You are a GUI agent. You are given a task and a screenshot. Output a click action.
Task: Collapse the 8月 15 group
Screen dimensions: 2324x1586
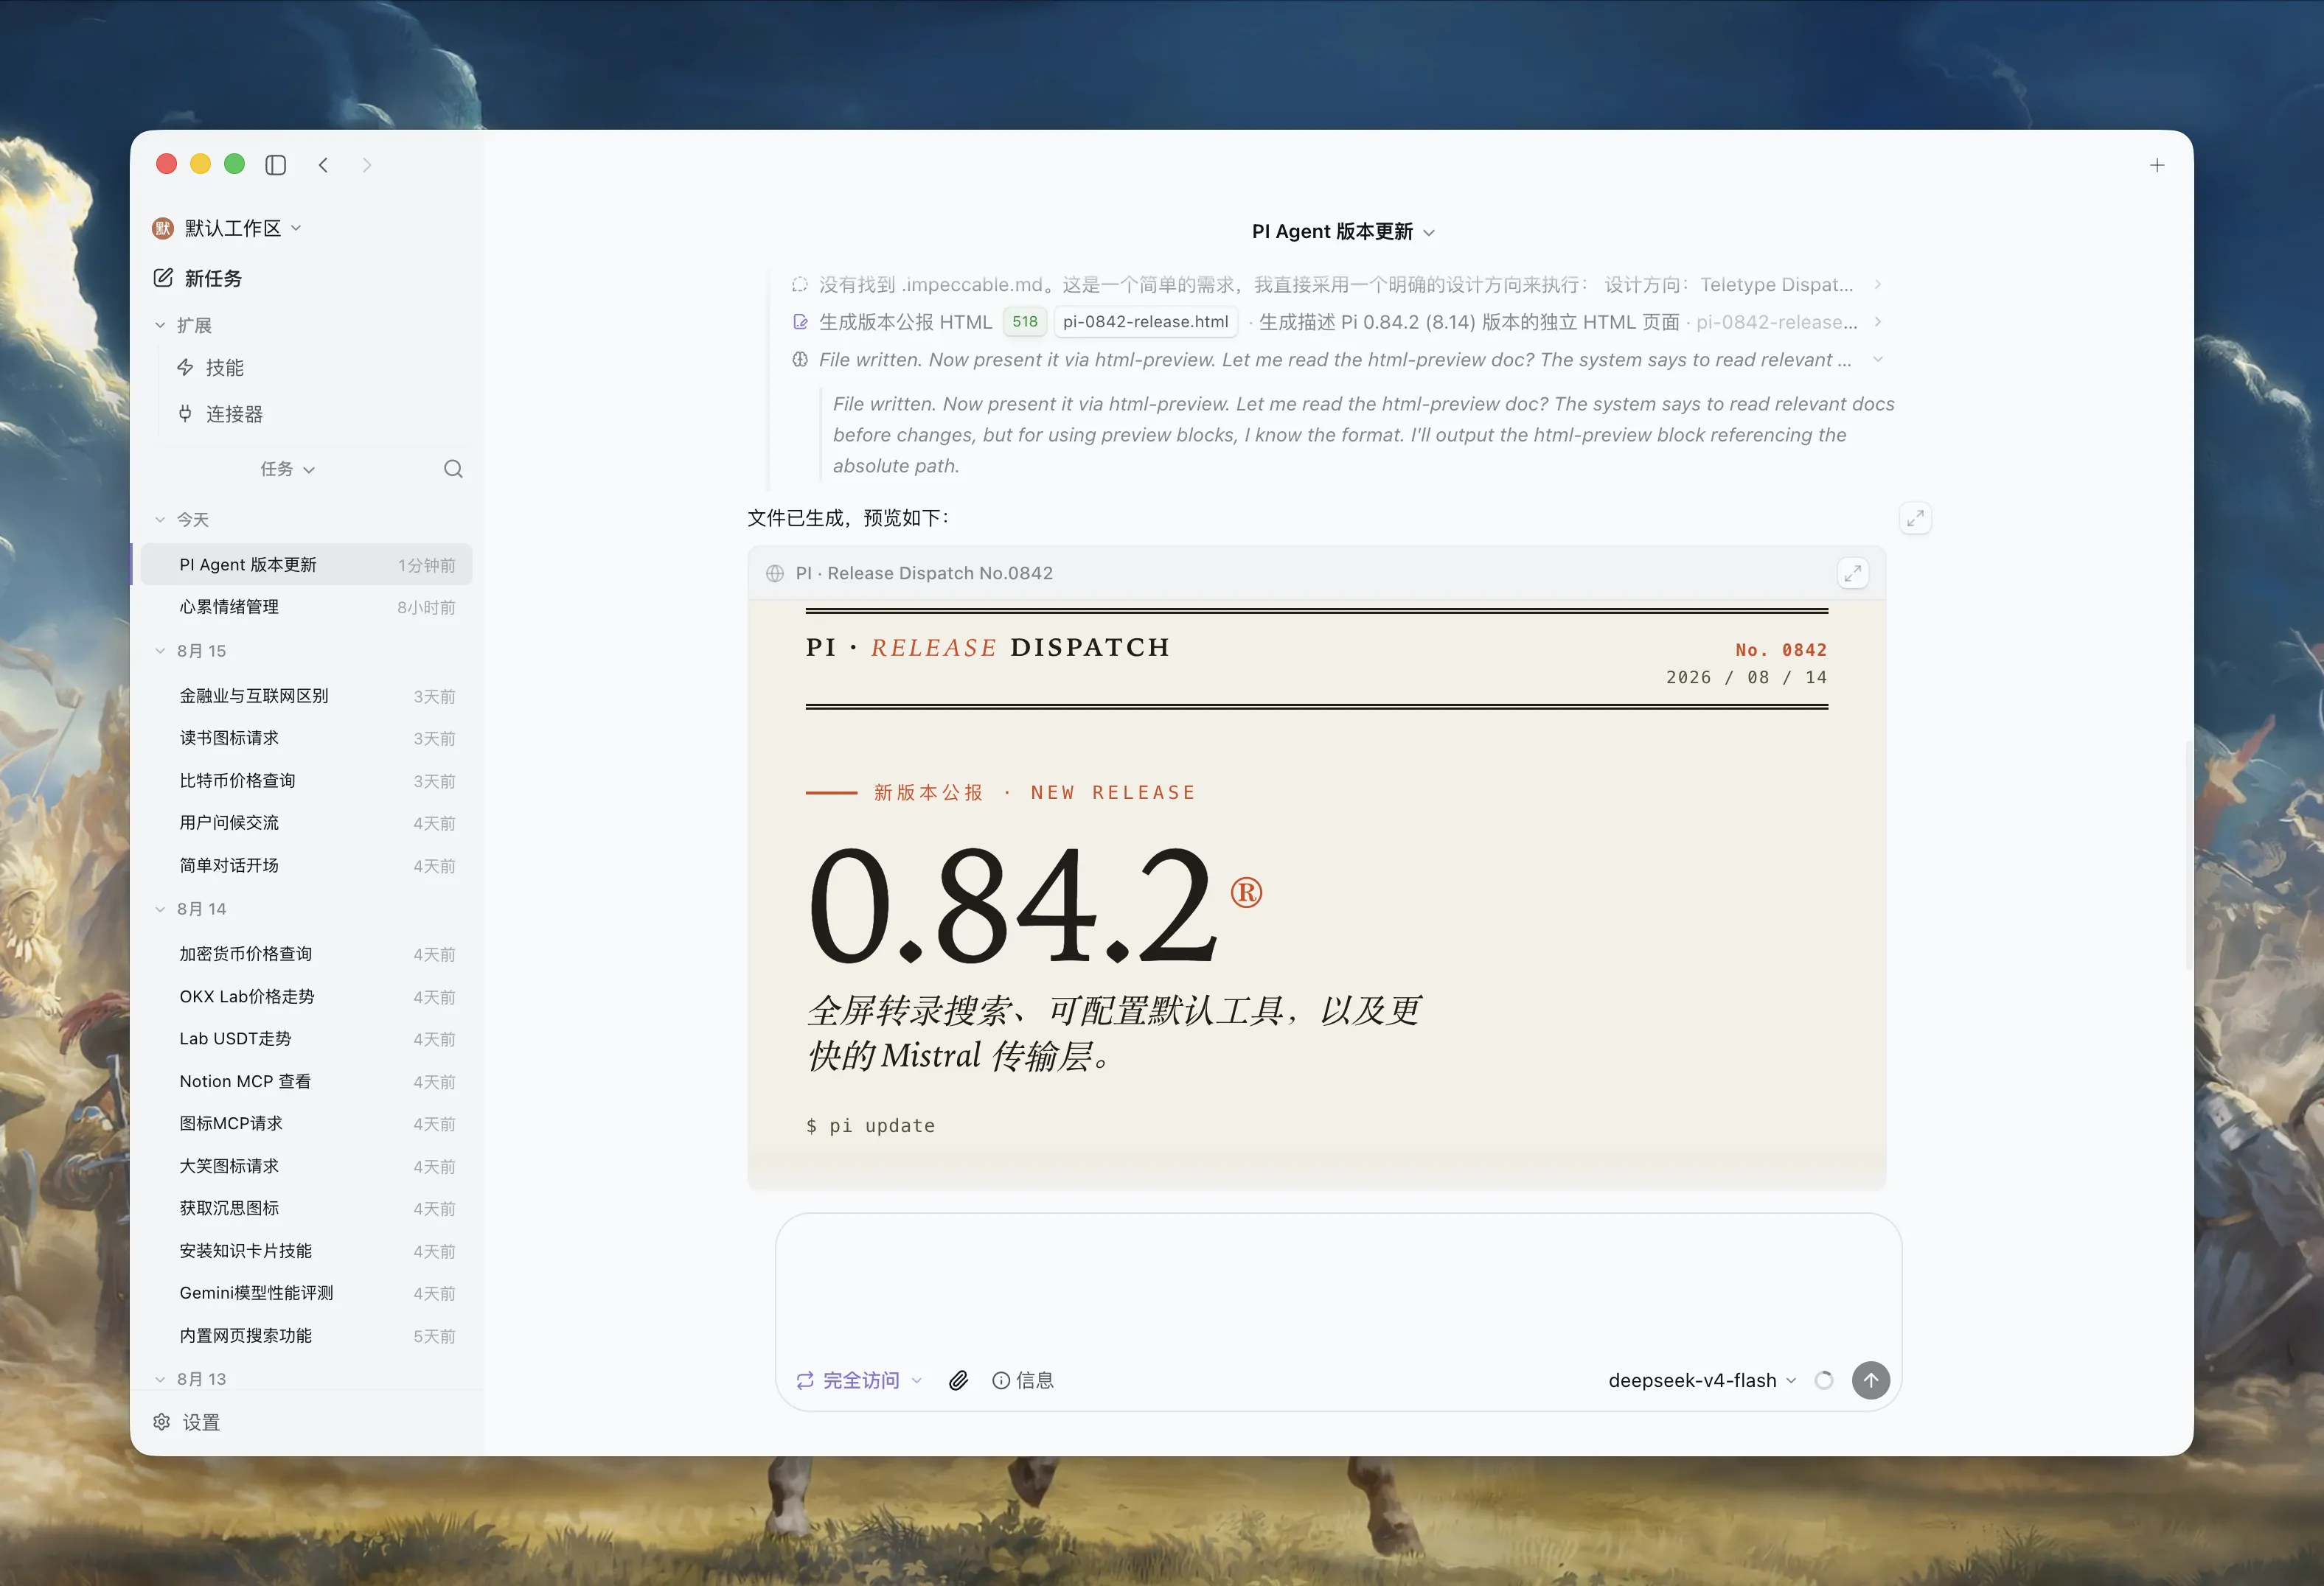160,651
